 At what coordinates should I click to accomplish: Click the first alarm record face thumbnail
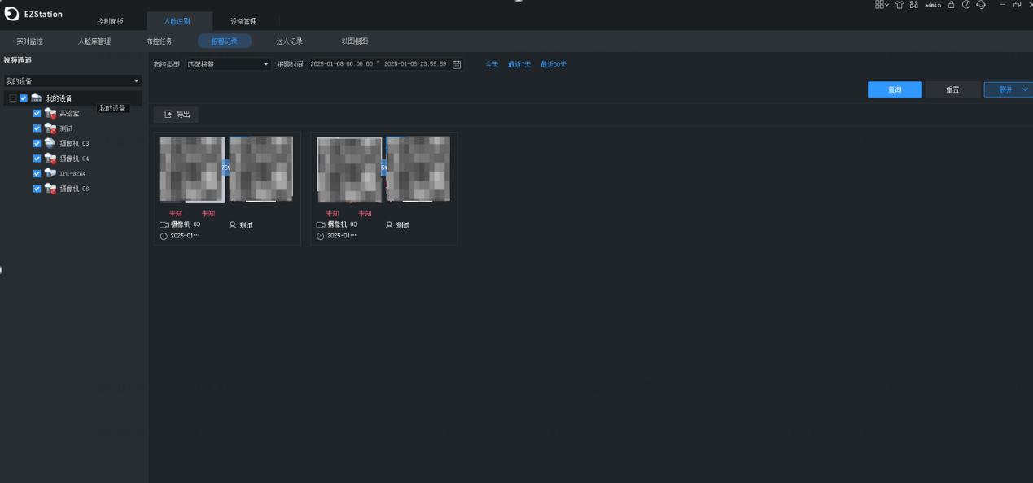click(x=192, y=168)
